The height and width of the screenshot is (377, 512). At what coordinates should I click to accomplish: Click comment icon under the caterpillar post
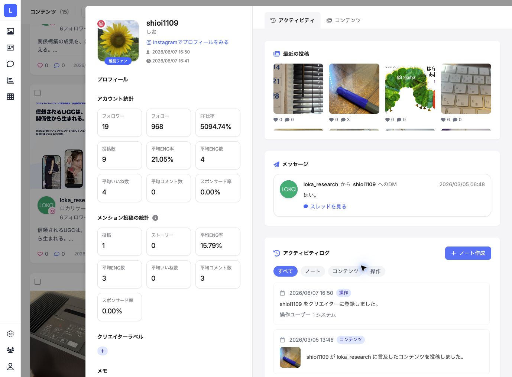(399, 120)
